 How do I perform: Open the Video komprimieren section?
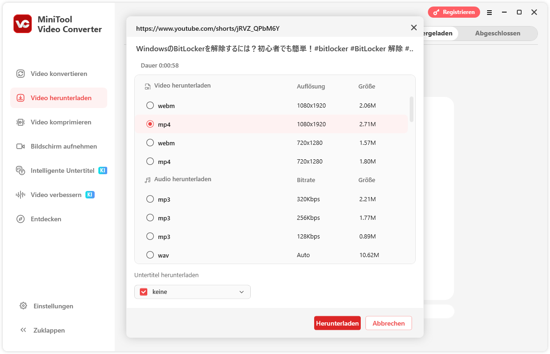click(59, 122)
